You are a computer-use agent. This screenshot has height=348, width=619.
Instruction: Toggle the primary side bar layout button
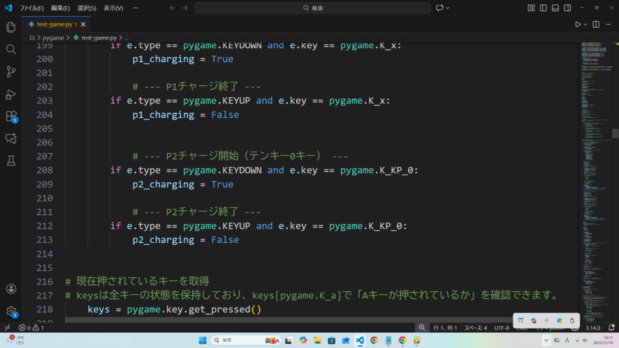tap(543, 8)
